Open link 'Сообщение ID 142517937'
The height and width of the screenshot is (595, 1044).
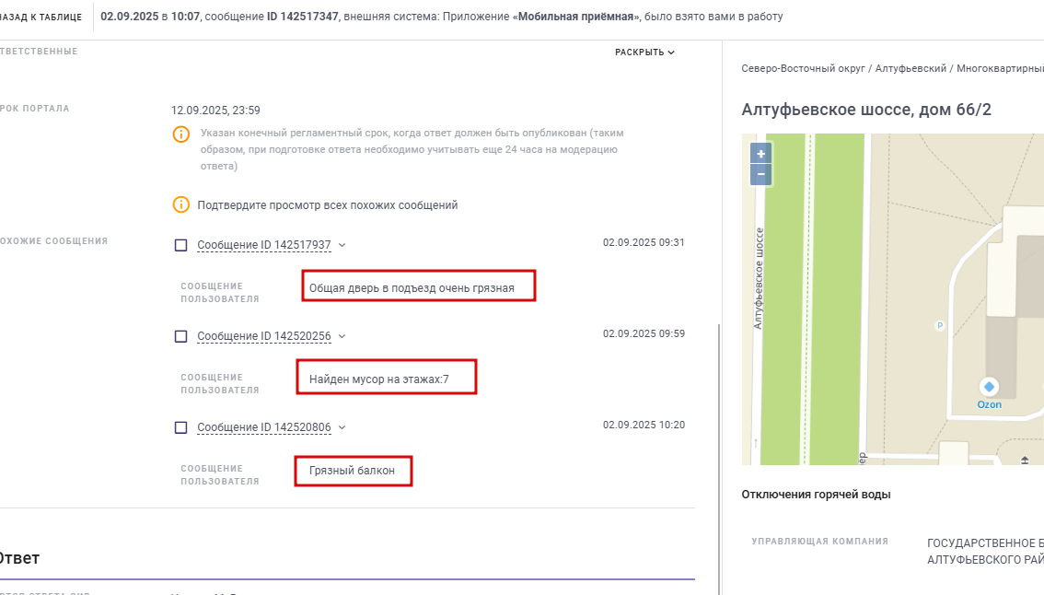tap(263, 245)
